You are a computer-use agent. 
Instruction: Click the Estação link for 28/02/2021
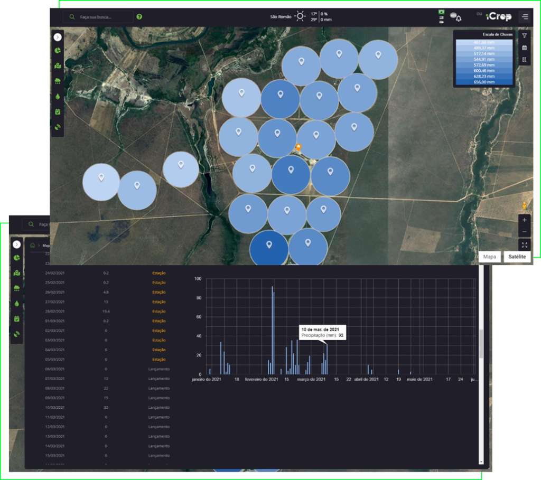pos(158,310)
